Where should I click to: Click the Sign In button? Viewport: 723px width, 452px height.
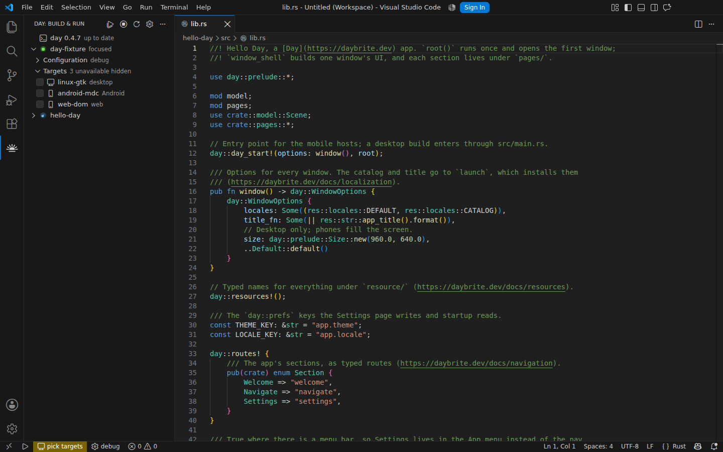pos(474,8)
